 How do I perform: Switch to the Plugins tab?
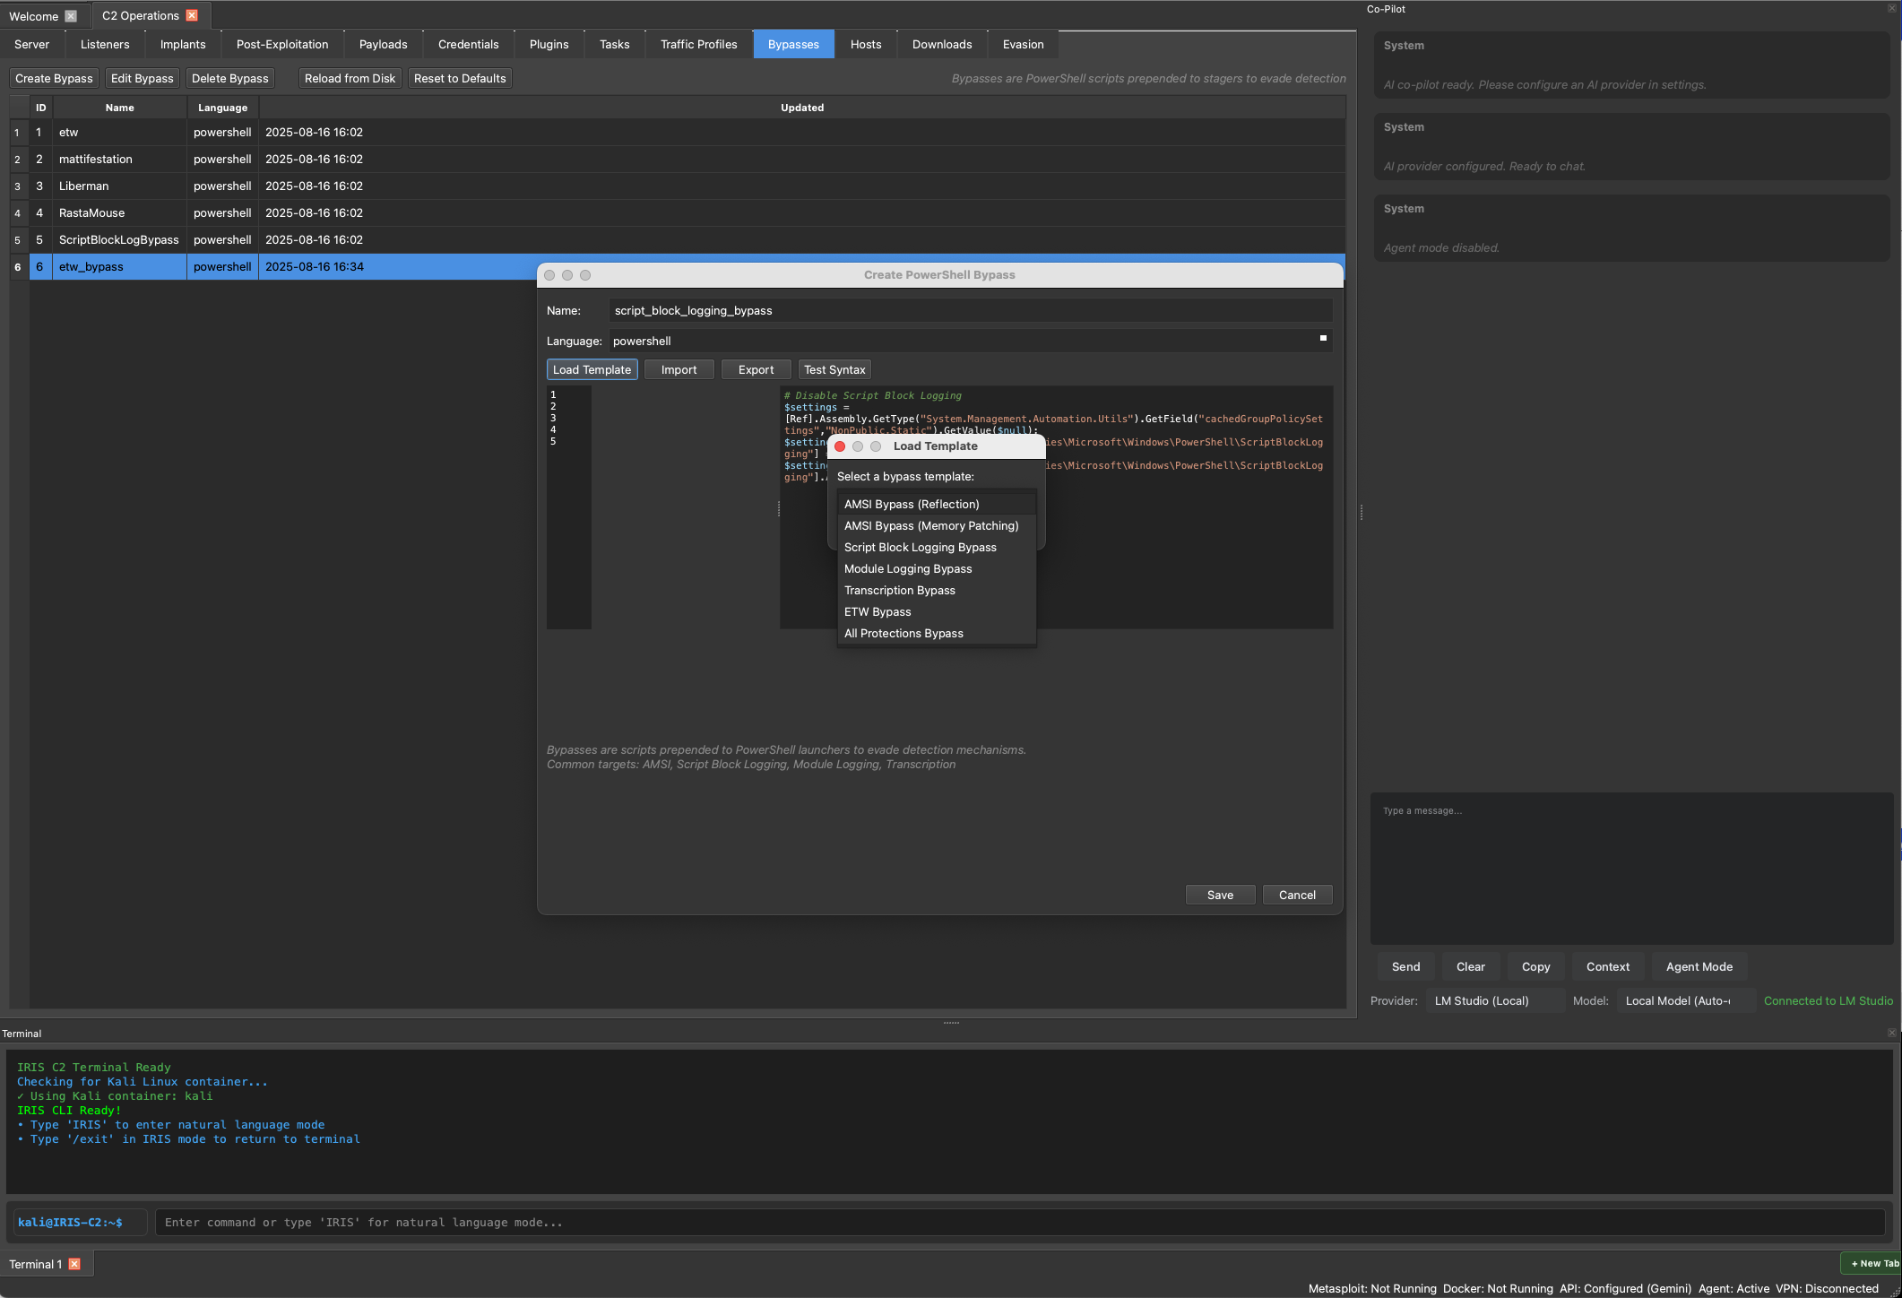[x=549, y=44]
